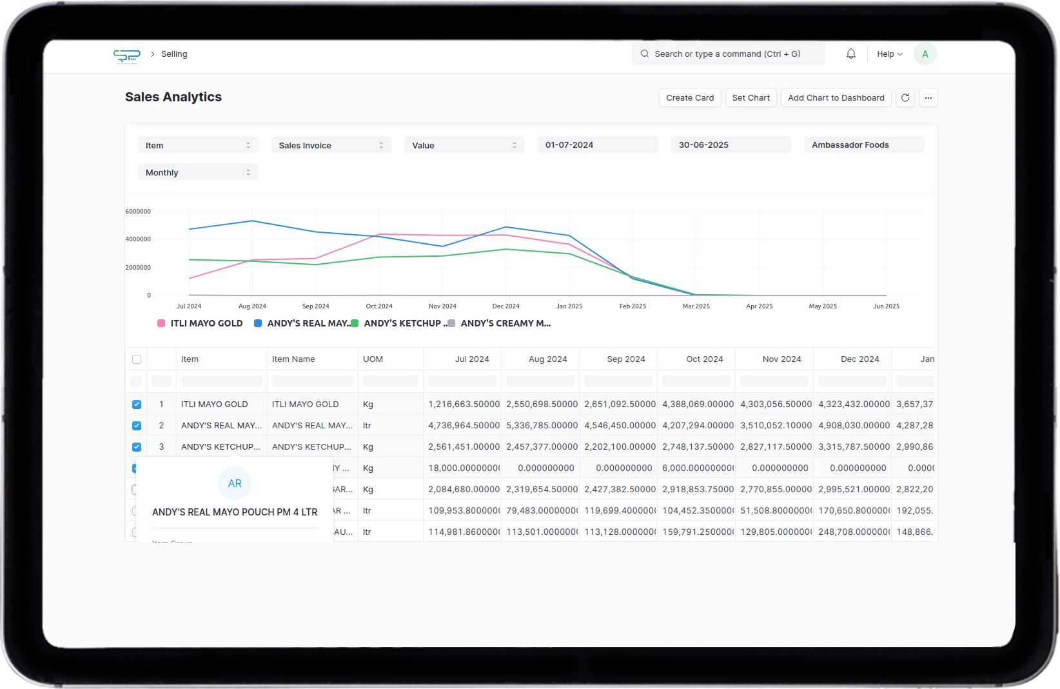
Task: Click the AR avatar in the item popup
Action: tap(235, 483)
